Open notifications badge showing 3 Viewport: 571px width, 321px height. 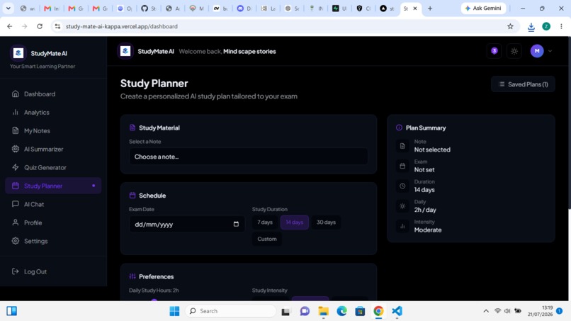click(494, 51)
